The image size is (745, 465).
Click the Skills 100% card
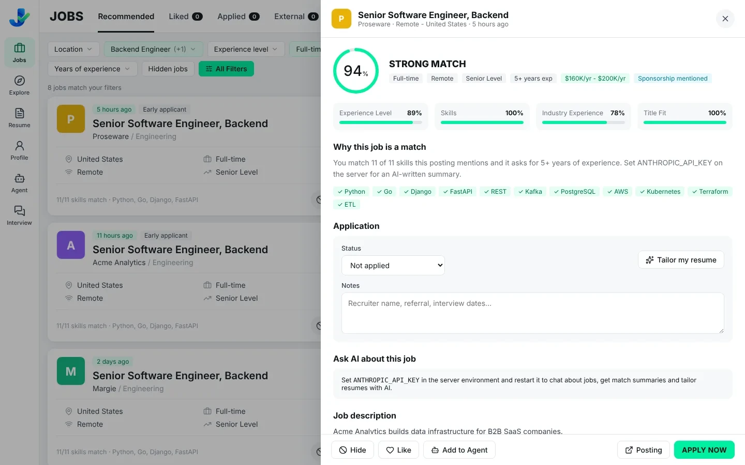click(x=482, y=116)
